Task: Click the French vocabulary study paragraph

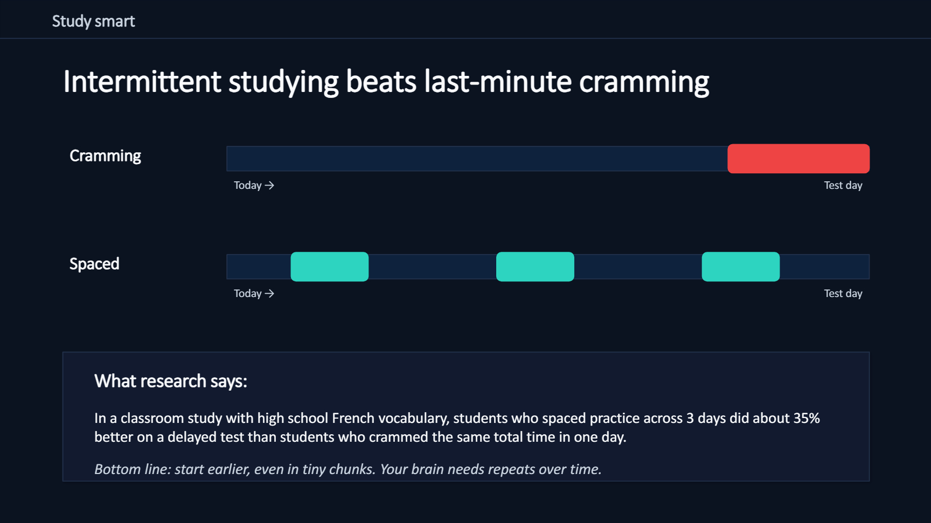Action: [457, 427]
